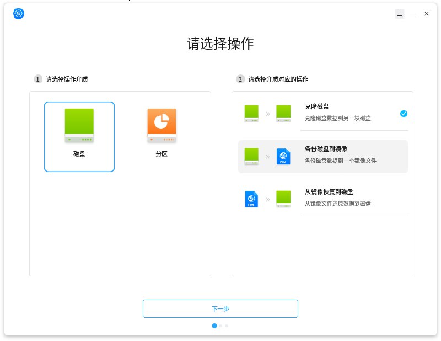Image resolution: width=441 pixels, height=341 pixels.
Task: Click description 克隆磁盘数据到另一块磁盘
Action: pyautogui.click(x=338, y=118)
